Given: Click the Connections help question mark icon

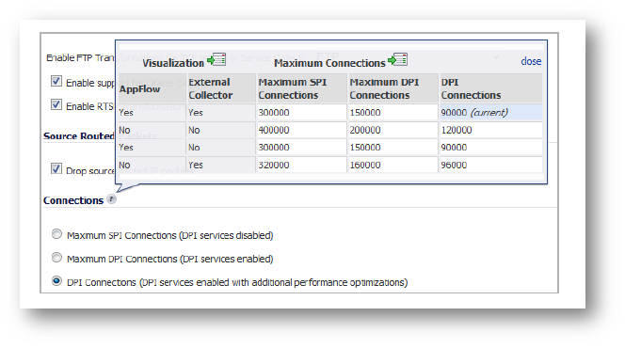Looking at the screenshot, I should [112, 199].
